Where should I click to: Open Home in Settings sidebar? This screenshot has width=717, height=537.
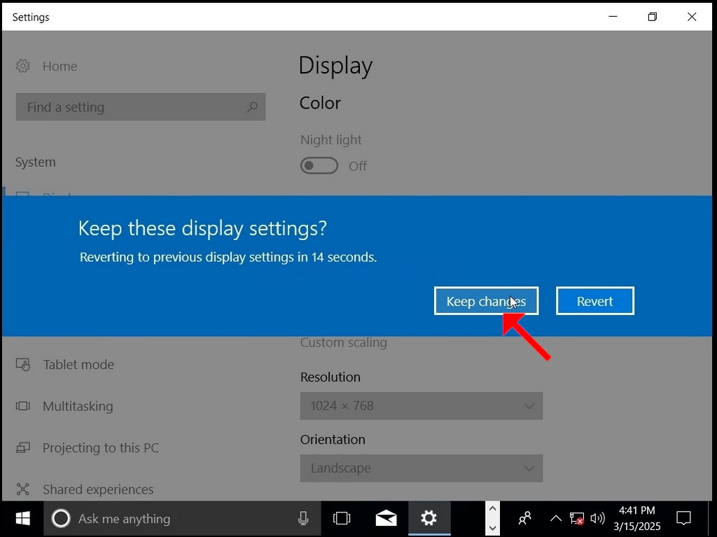[x=60, y=67]
